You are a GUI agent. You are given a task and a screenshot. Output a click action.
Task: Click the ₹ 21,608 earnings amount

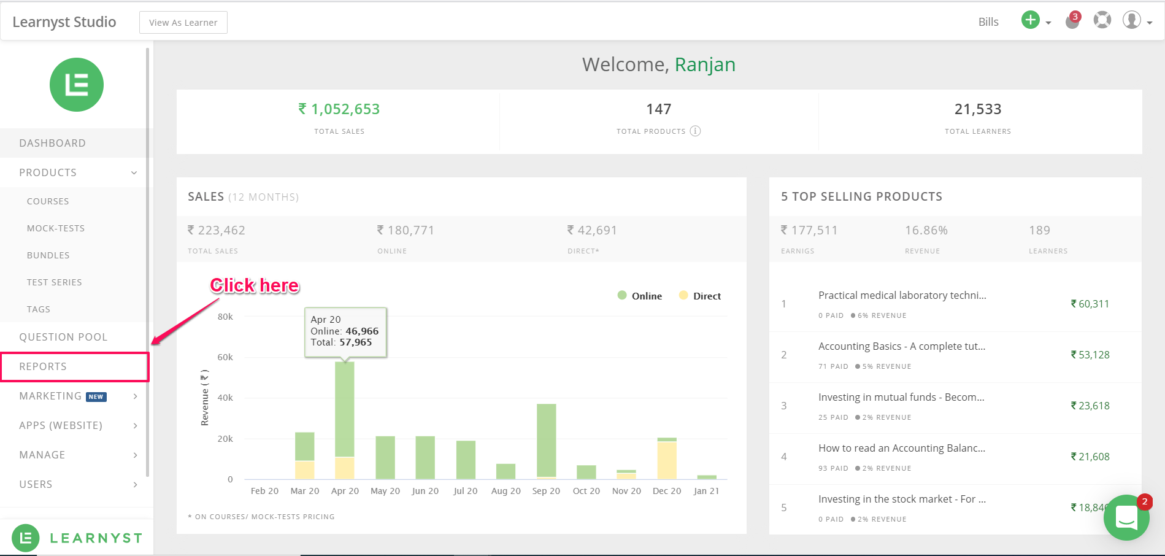tap(1090, 457)
